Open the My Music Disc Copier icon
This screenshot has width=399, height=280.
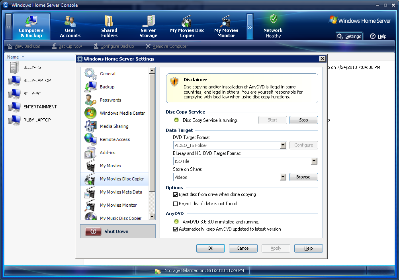(90, 216)
